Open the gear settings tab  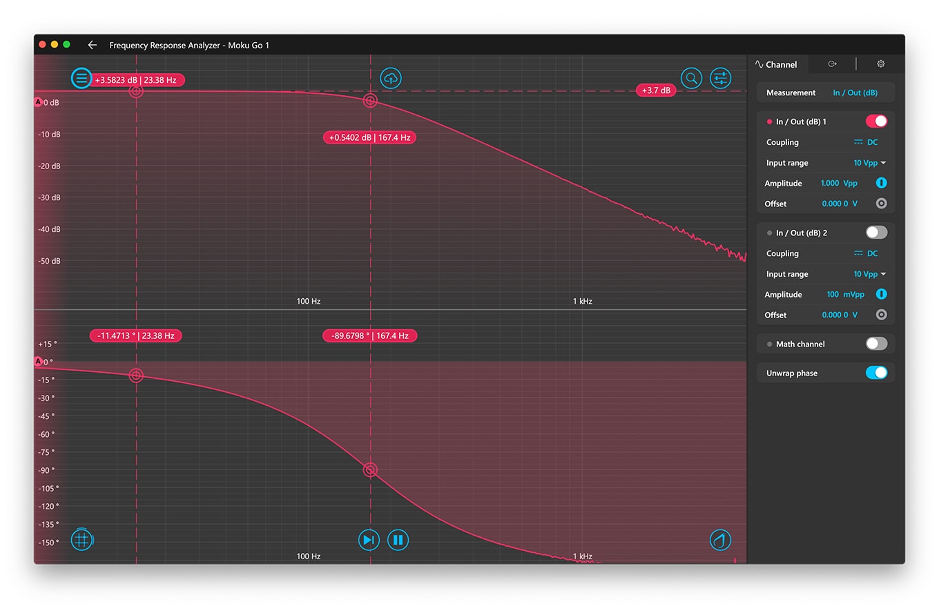(880, 64)
